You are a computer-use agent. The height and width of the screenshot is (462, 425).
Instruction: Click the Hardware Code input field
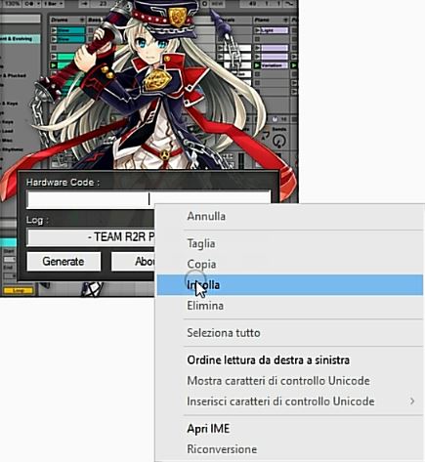[x=149, y=199]
